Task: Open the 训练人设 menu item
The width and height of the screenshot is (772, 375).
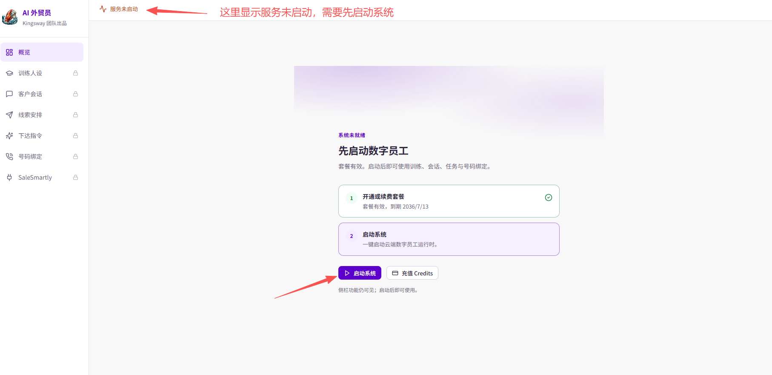Action: (x=42, y=73)
